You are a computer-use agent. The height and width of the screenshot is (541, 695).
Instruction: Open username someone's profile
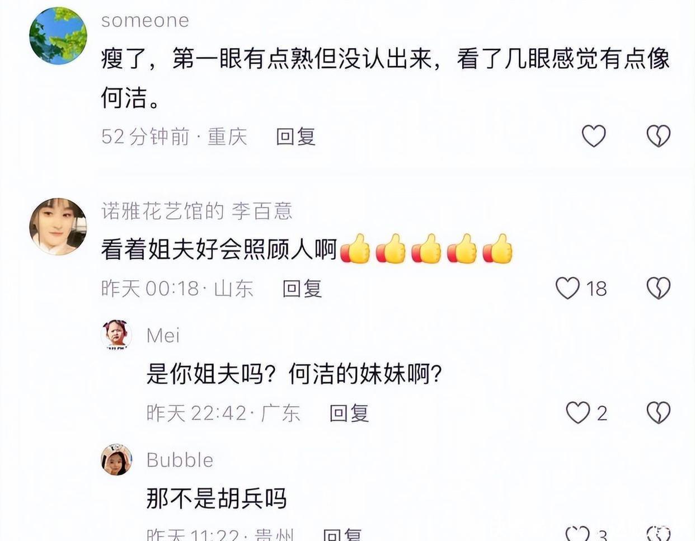tap(145, 21)
